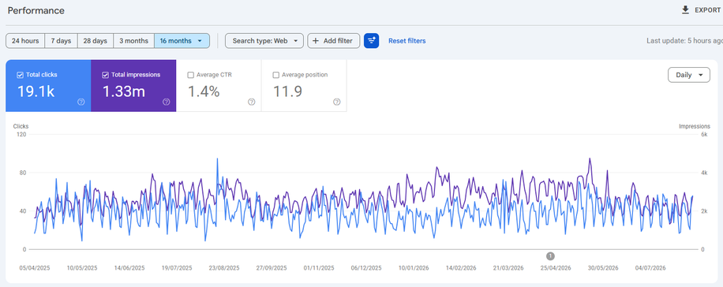Open help for Average position card

point(336,102)
